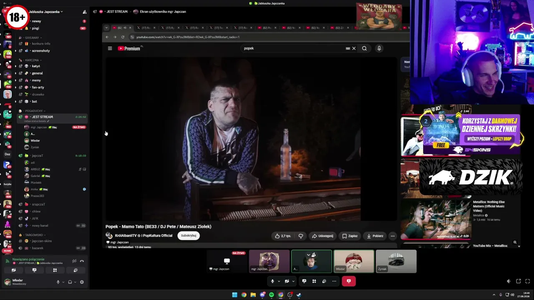534x300 pixels.
Task: Open the fan-arty text channel
Action: (52, 87)
